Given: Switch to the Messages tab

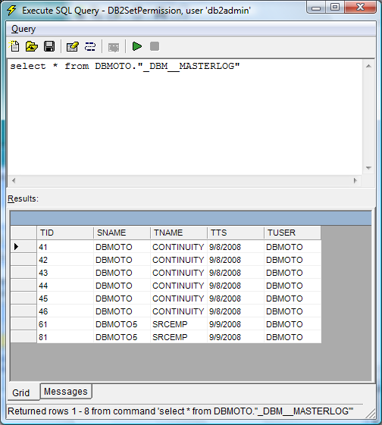Looking at the screenshot, I should [66, 392].
